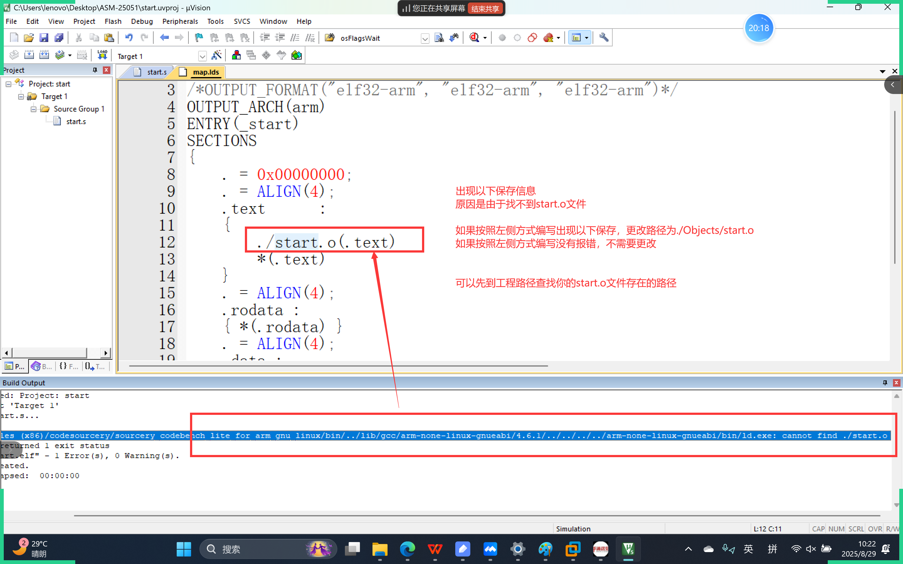Pin the Build Output panel
Image resolution: width=903 pixels, height=564 pixels.
pos(885,383)
